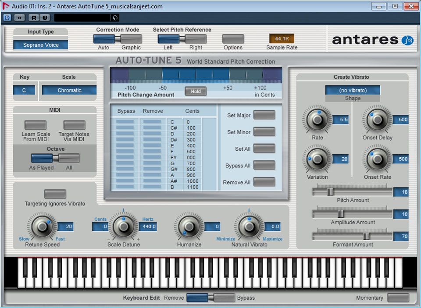The height and width of the screenshot is (308, 421).
Task: Click the preset name display field
Action: (x=82, y=18)
